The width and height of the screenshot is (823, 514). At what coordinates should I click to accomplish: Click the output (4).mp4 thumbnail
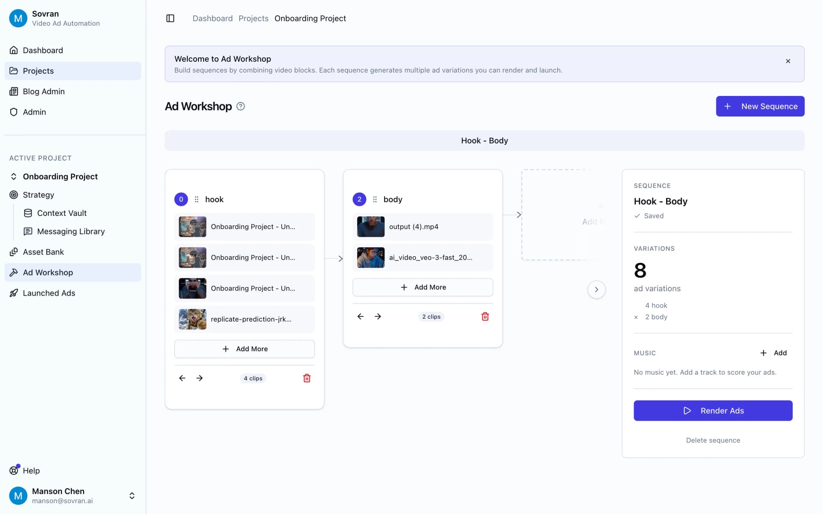pyautogui.click(x=370, y=227)
